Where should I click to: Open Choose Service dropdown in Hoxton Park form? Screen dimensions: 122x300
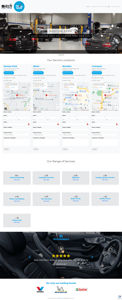17,135
